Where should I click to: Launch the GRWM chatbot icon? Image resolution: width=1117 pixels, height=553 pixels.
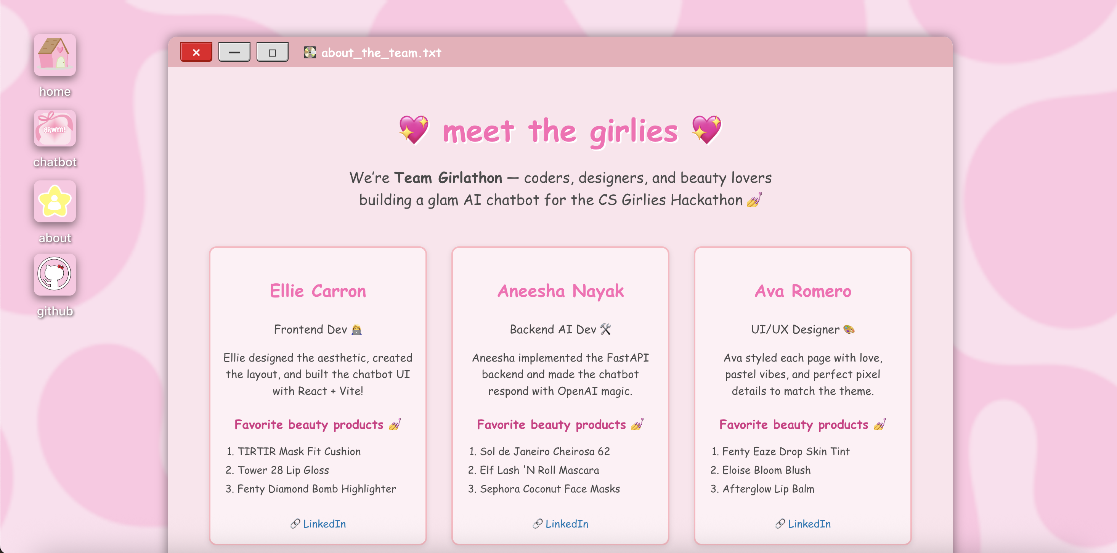55,129
